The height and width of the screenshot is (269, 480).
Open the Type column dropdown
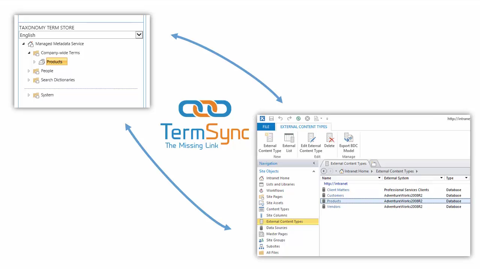466,178
